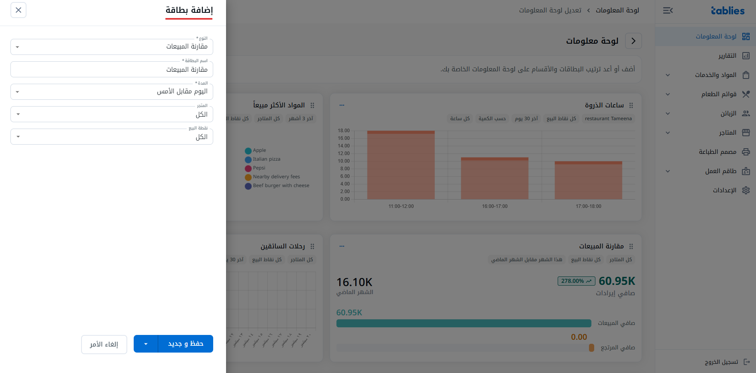Image resolution: width=756 pixels, height=373 pixels.
Task: Click the طاقم العمل badge icon
Action: [746, 171]
